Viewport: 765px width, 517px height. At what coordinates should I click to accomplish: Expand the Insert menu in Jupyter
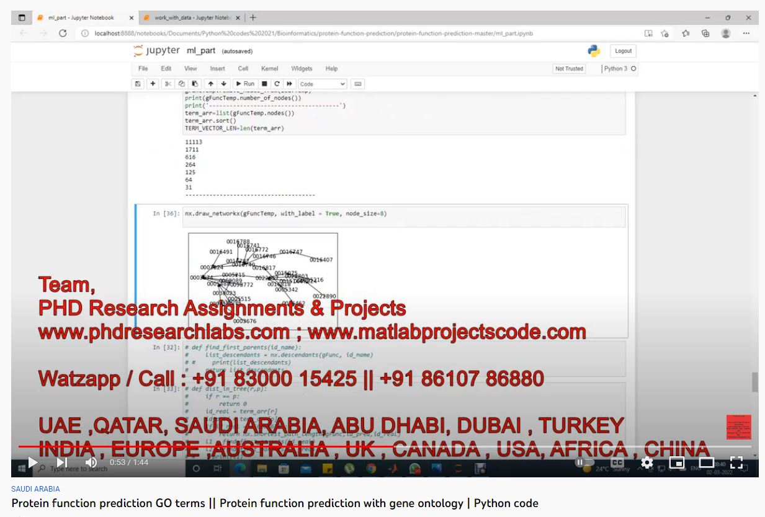217,69
